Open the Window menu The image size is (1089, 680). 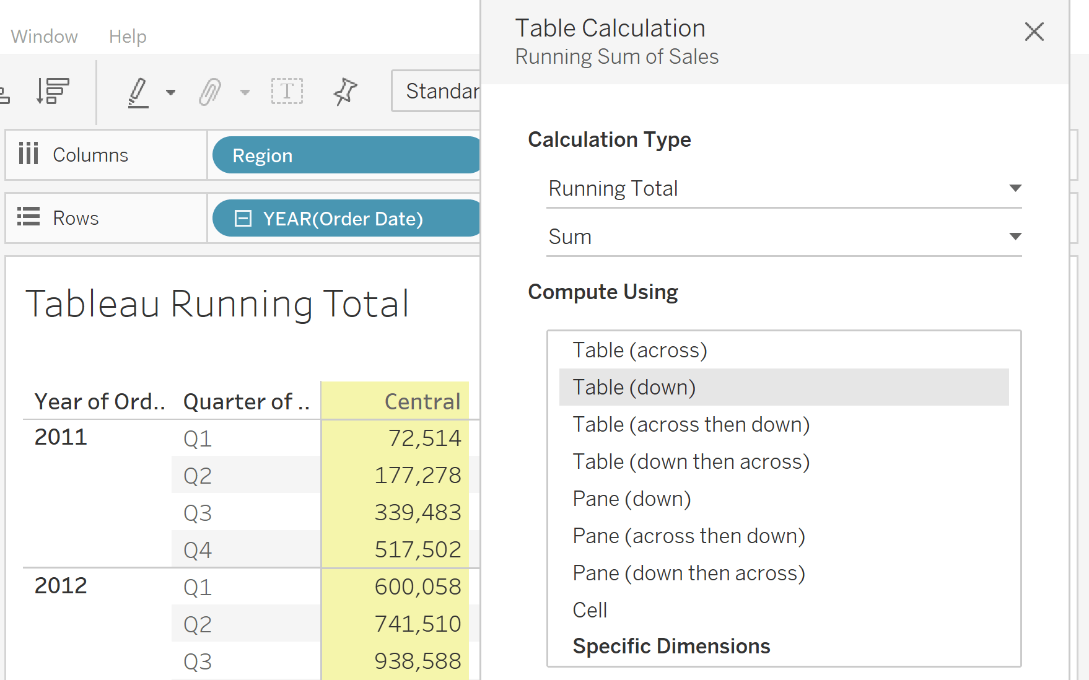tap(44, 37)
